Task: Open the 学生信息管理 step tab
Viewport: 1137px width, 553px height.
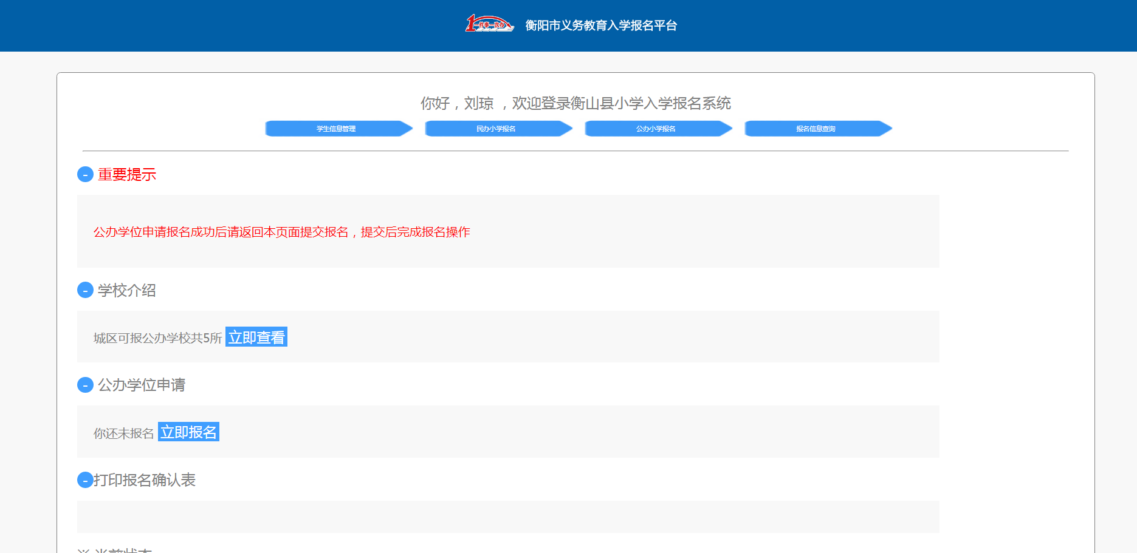Action: coord(337,129)
